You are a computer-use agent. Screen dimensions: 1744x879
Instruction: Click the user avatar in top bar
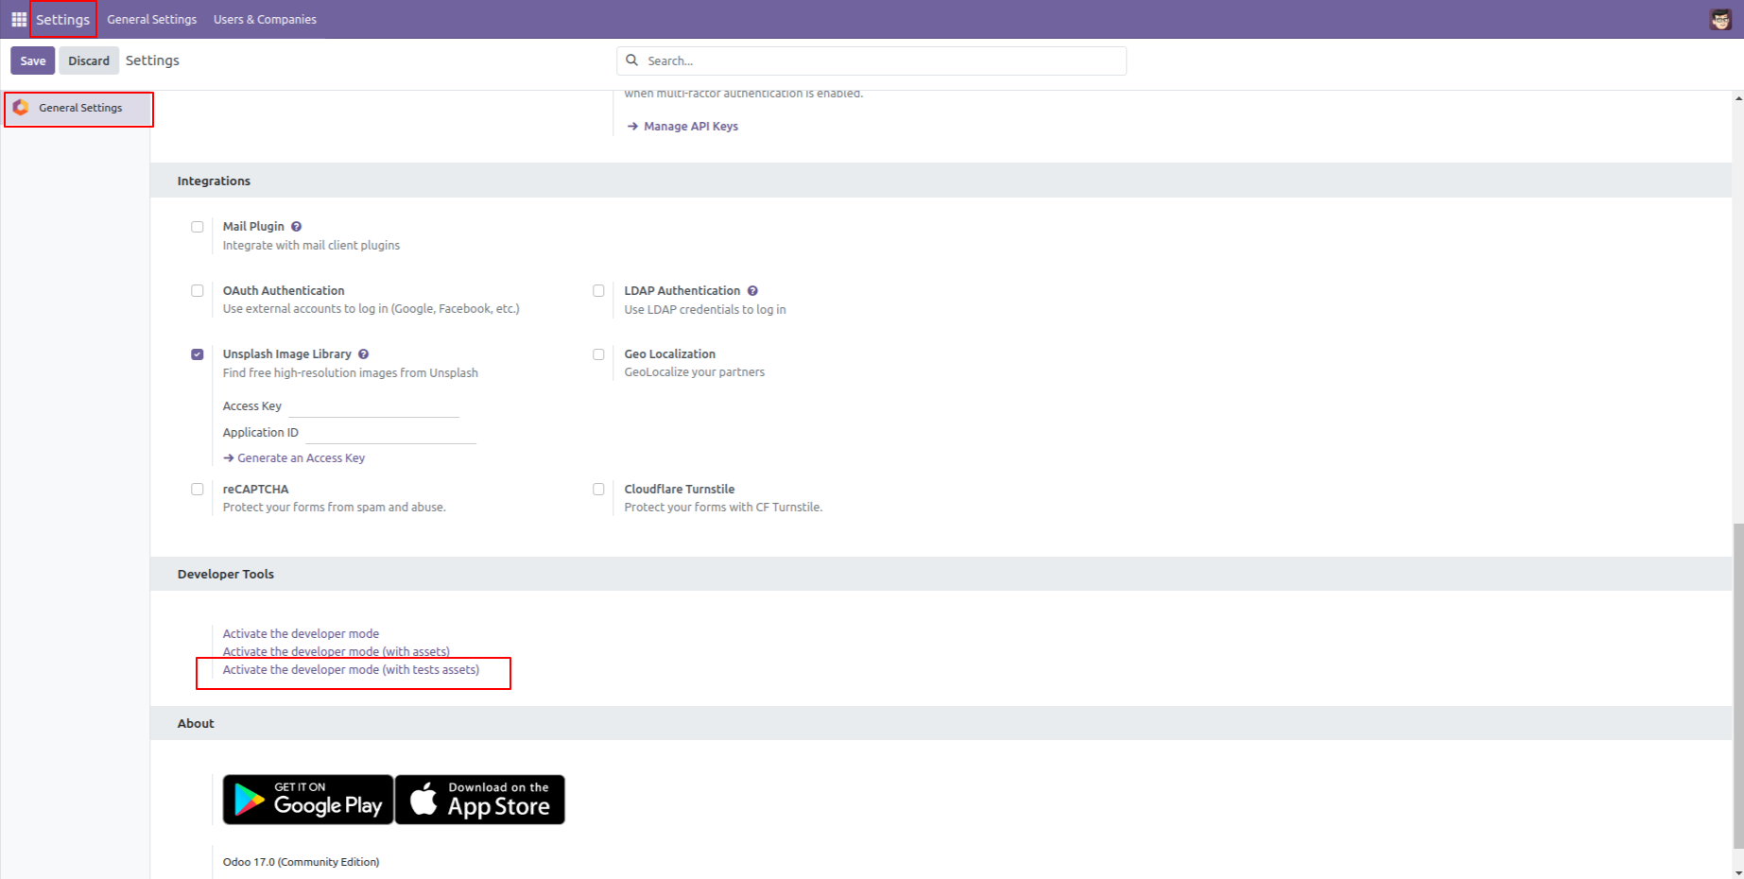1720,19
